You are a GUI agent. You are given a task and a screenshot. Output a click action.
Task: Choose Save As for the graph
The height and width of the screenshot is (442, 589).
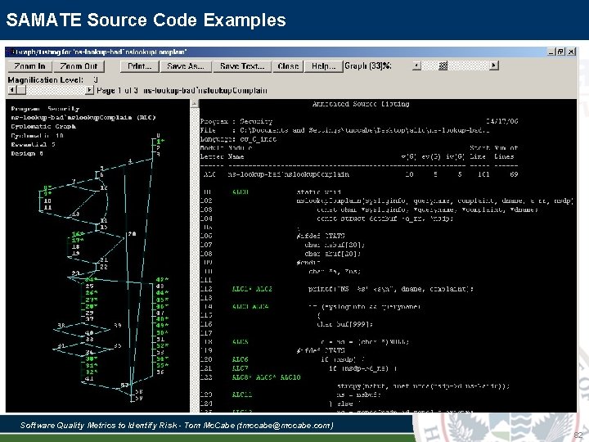pos(186,66)
